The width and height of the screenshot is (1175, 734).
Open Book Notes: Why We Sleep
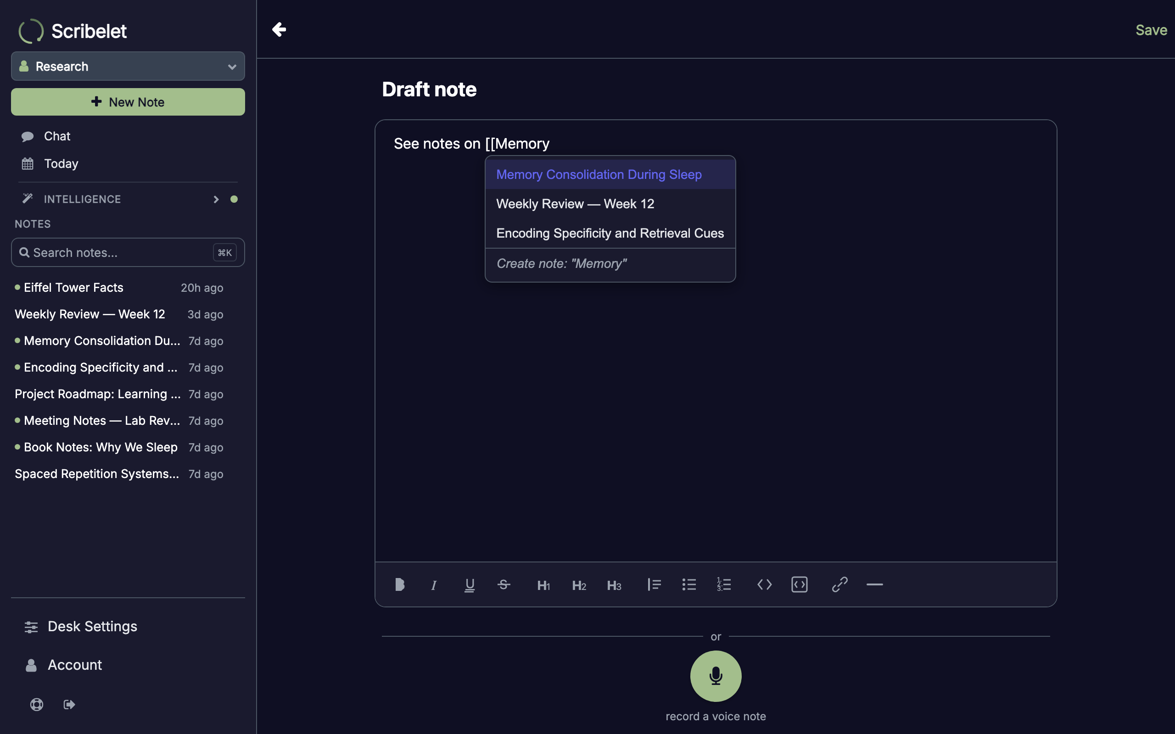pyautogui.click(x=119, y=448)
